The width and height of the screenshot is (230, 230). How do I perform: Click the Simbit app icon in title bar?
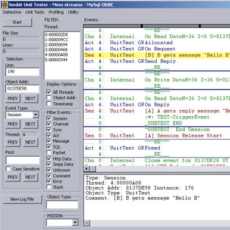(x=4, y=4)
